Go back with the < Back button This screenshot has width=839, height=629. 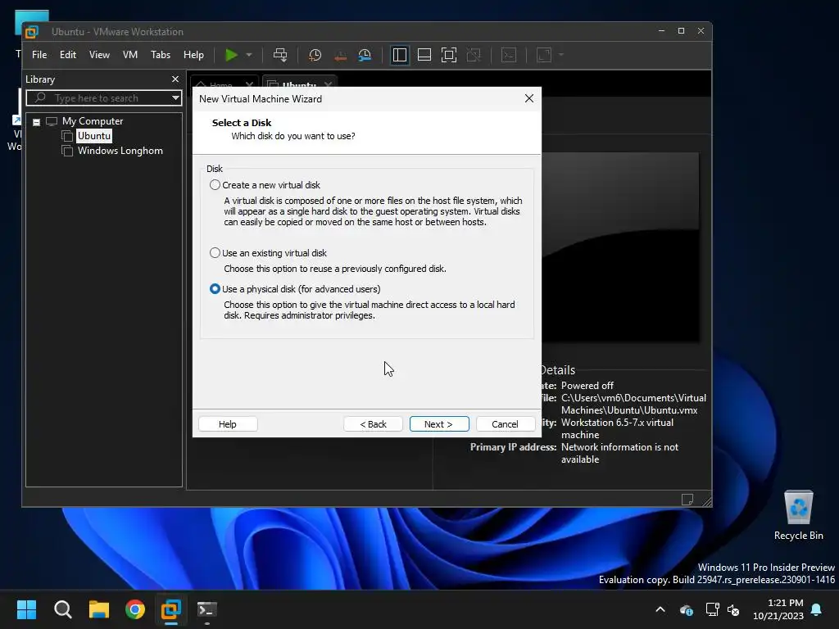(x=373, y=424)
